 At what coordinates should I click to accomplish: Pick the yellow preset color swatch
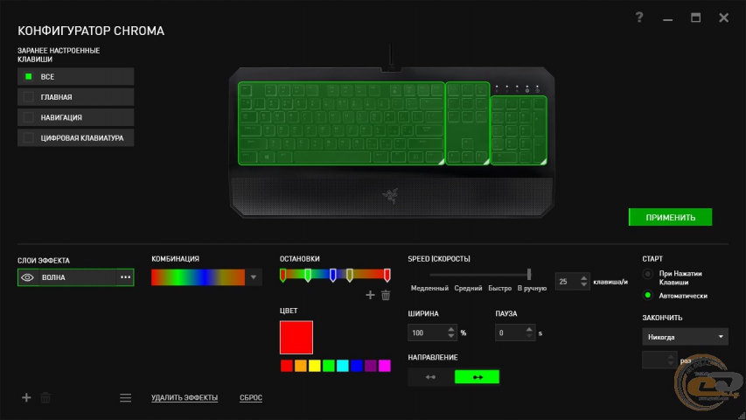click(x=315, y=366)
